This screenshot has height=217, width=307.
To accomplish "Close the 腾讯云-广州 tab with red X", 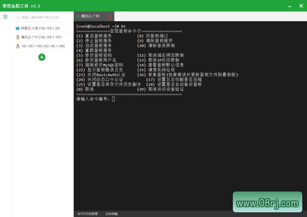I will click(110, 17).
